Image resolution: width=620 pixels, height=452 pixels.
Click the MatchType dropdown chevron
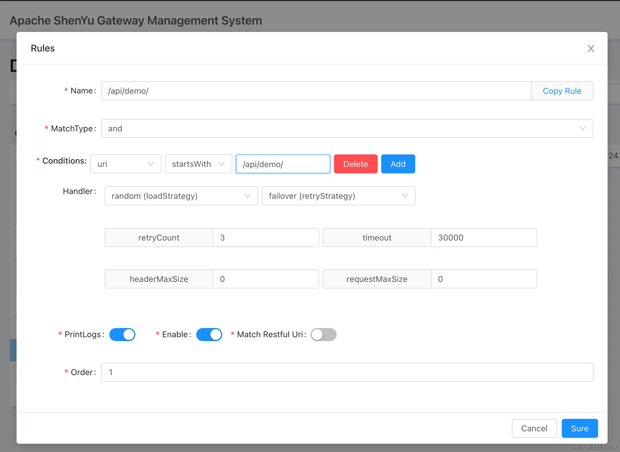pos(582,128)
